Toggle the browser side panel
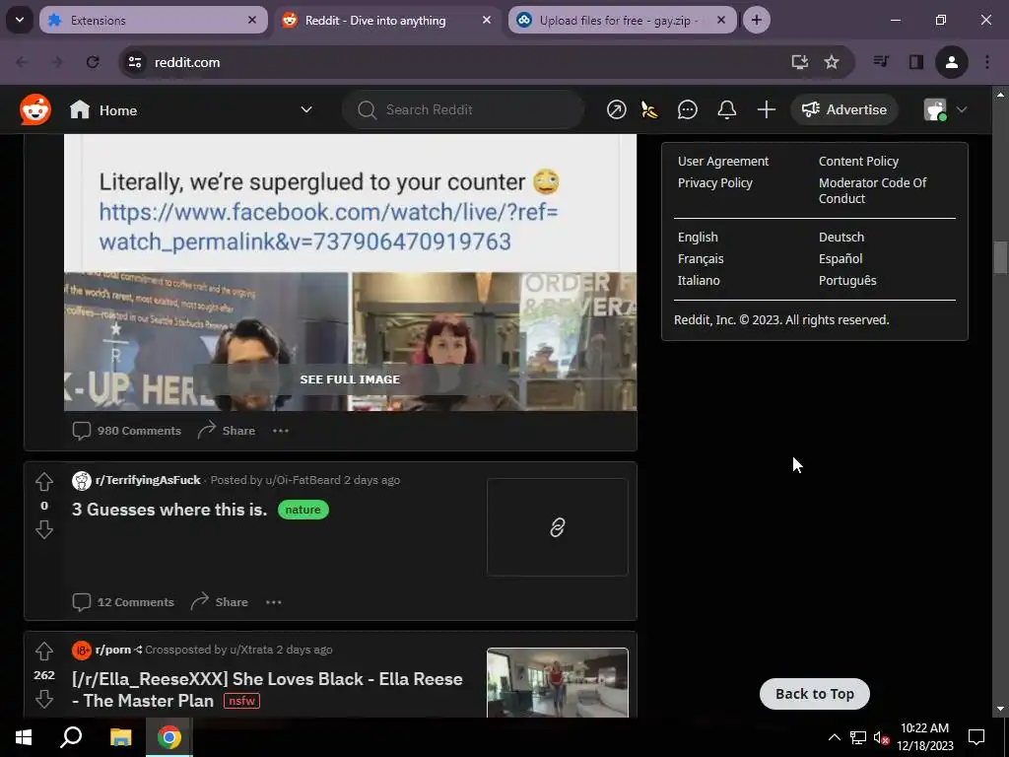This screenshot has width=1009, height=757. [x=915, y=62]
